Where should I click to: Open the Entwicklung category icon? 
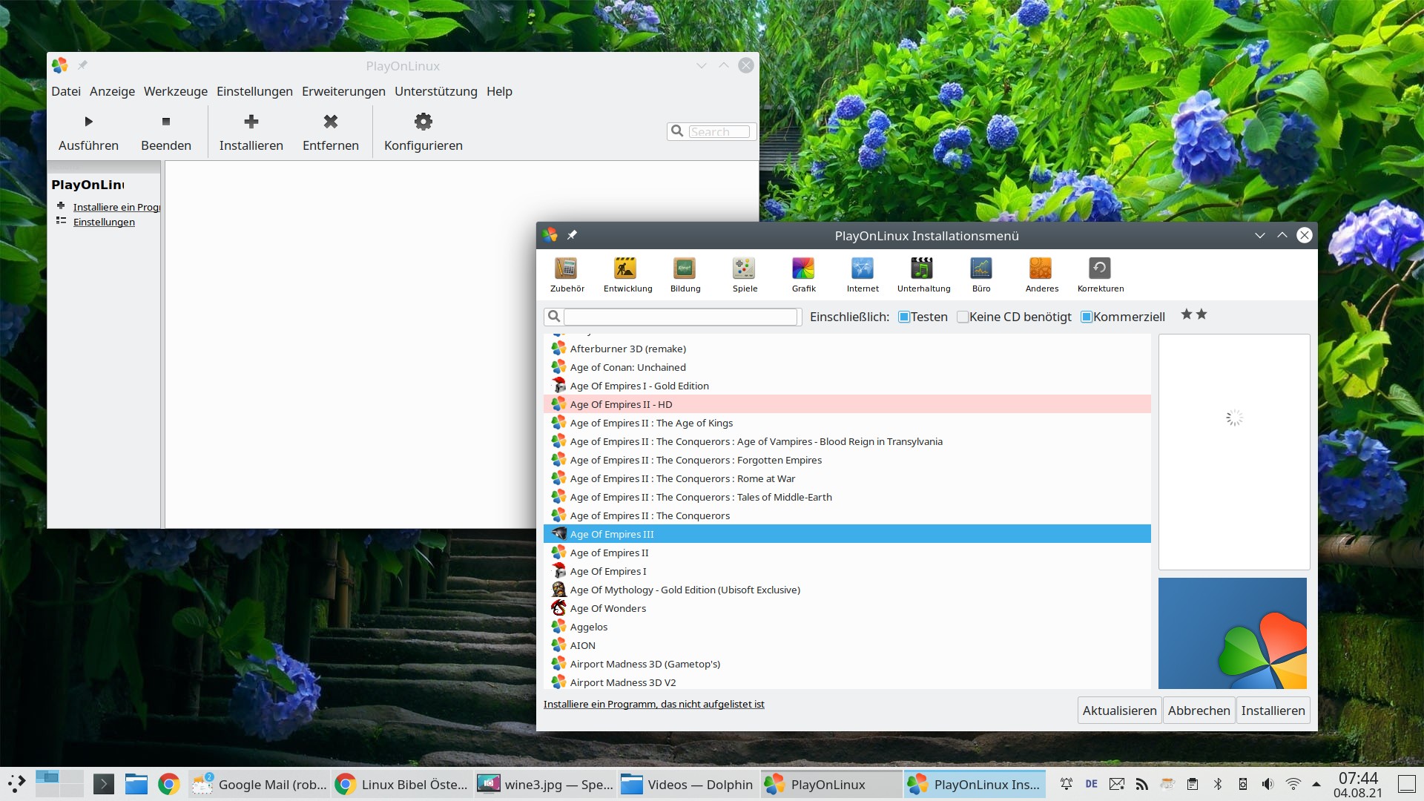(x=627, y=274)
